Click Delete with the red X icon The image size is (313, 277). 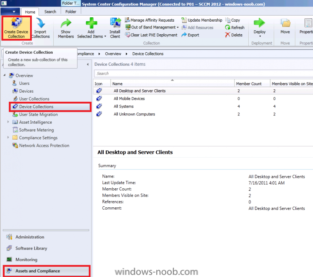click(x=234, y=35)
